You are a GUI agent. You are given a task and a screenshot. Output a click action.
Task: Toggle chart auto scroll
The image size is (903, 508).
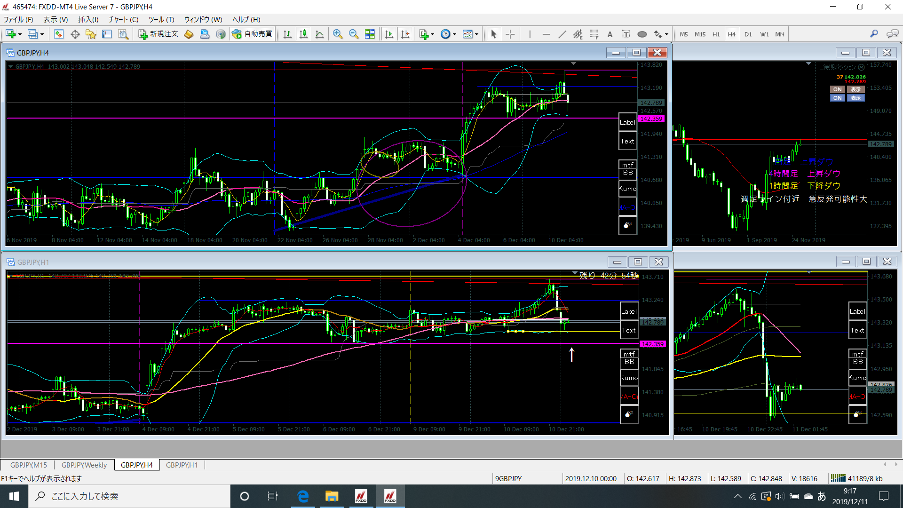pyautogui.click(x=389, y=34)
